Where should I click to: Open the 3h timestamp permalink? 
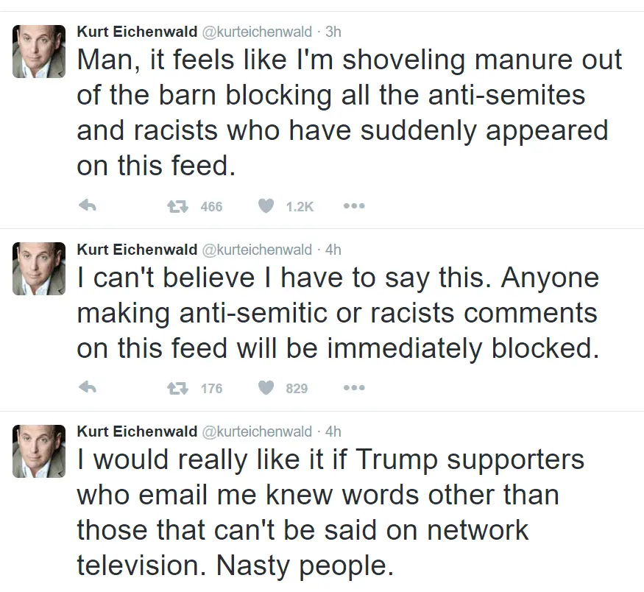point(333,32)
